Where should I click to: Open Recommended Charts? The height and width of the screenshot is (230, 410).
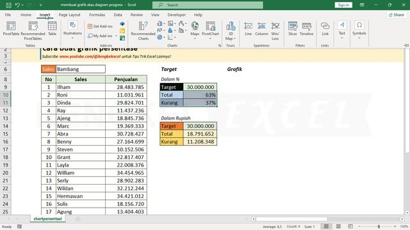click(x=143, y=31)
